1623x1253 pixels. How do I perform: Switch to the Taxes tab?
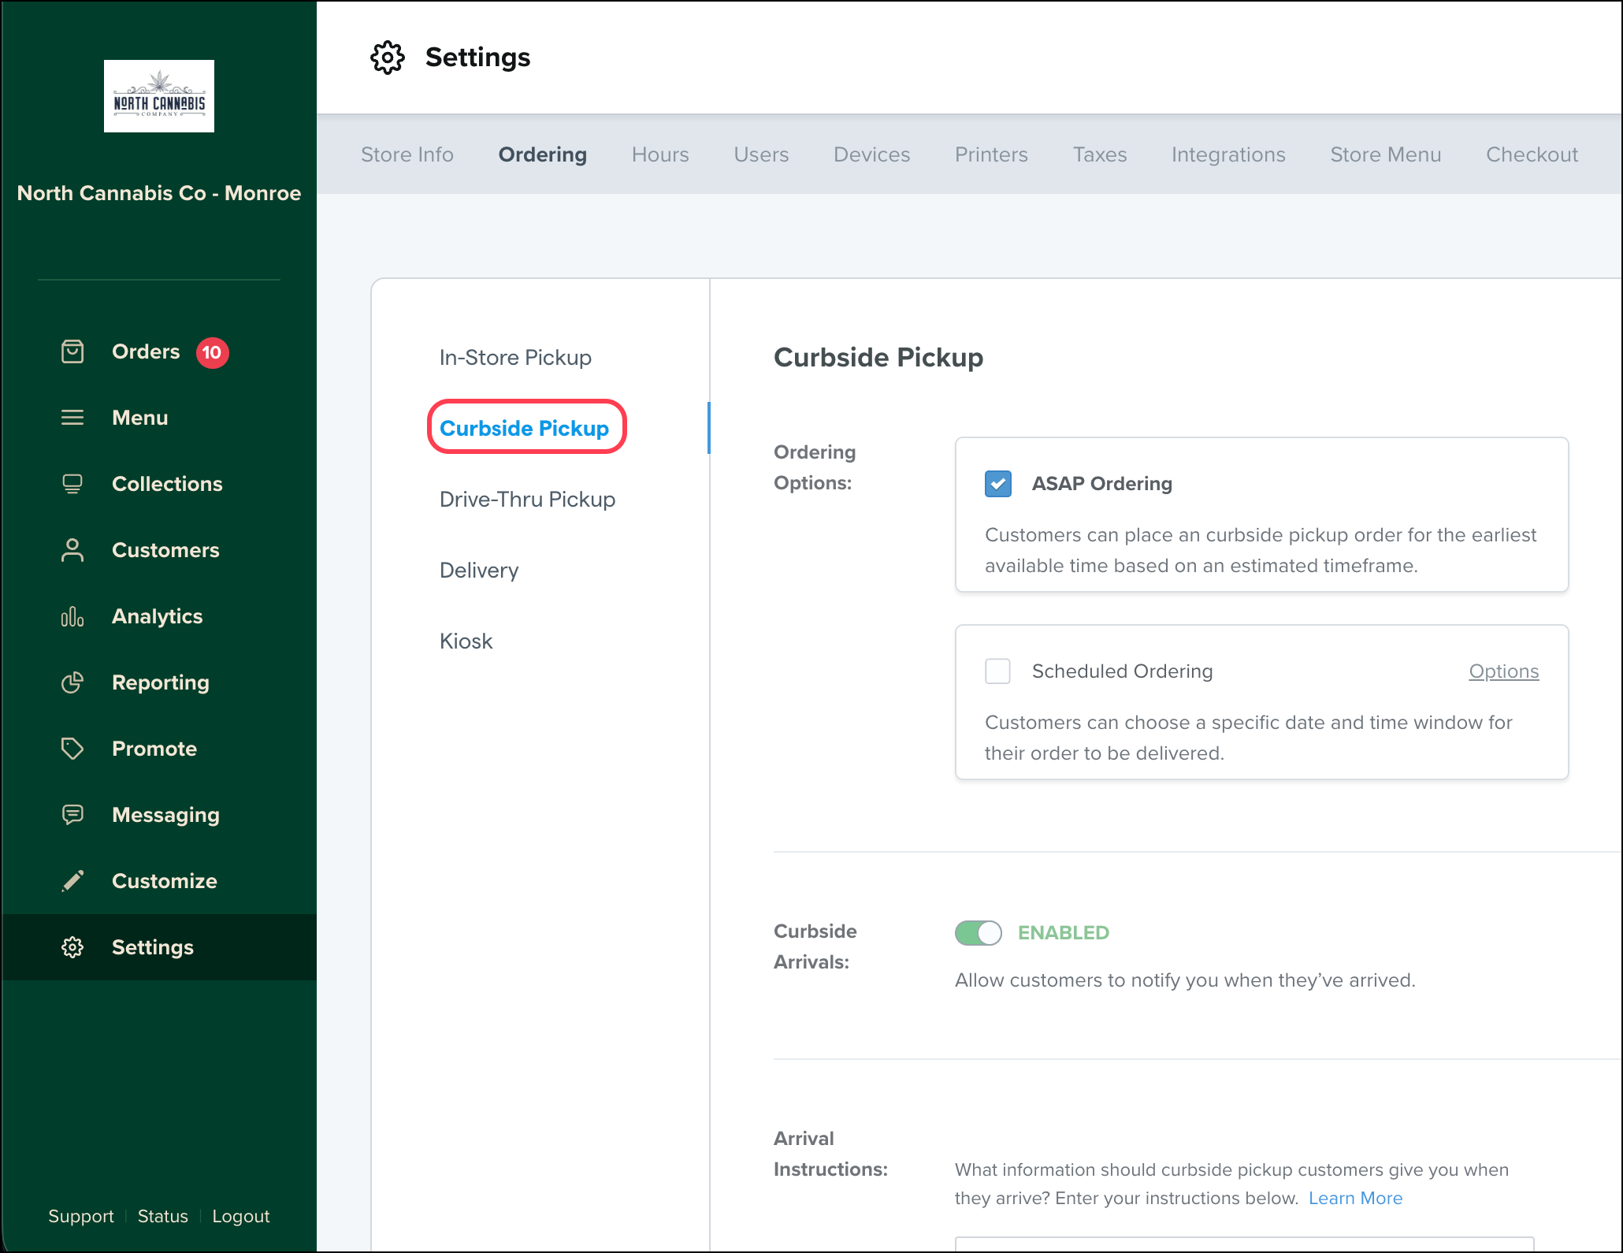pos(1100,154)
